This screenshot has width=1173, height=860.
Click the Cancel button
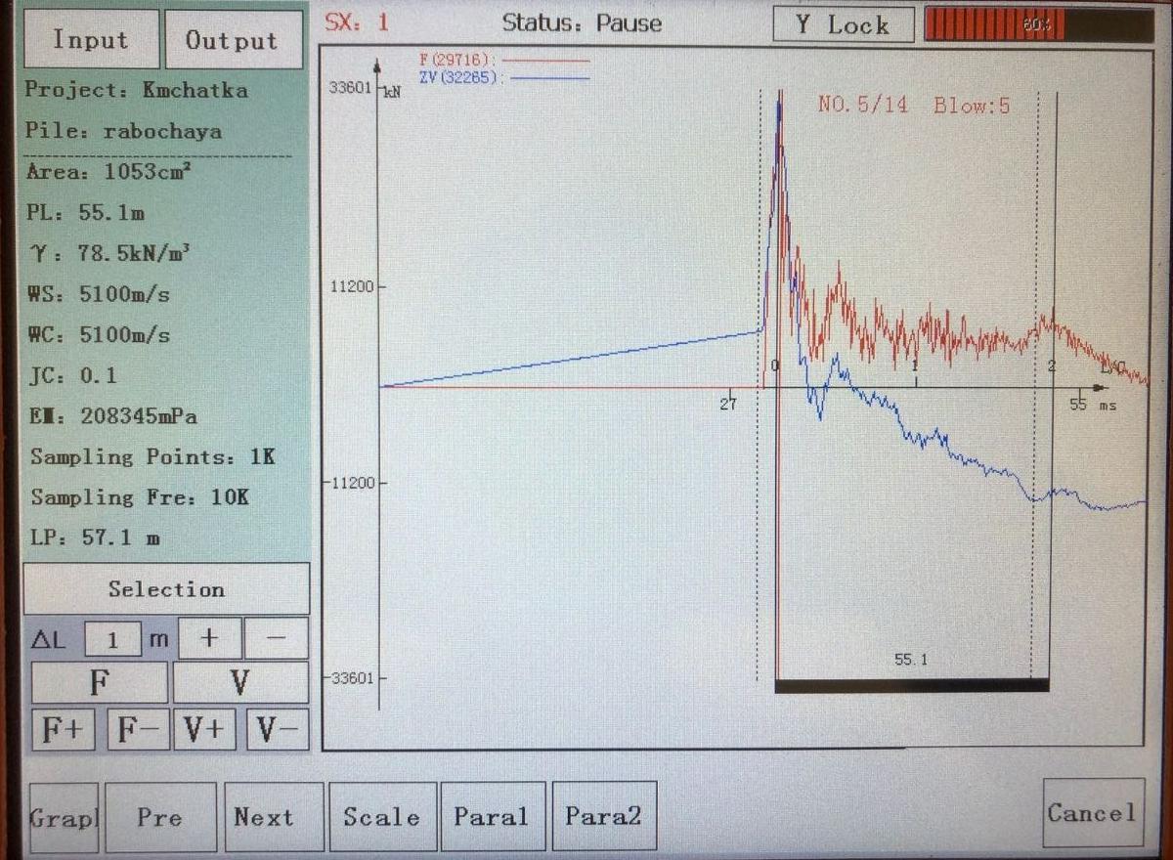1093,813
